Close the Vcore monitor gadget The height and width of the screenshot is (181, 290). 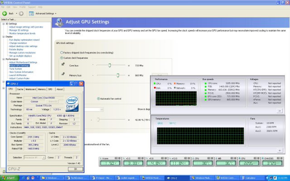click(x=119, y=158)
